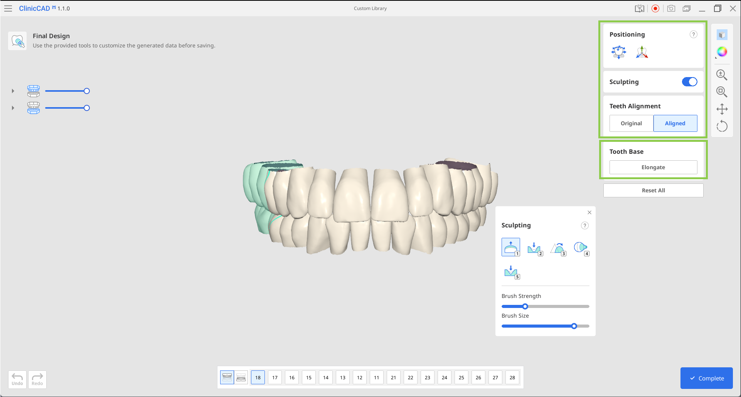Click the Complete button
This screenshot has height=397, width=741.
(x=706, y=378)
